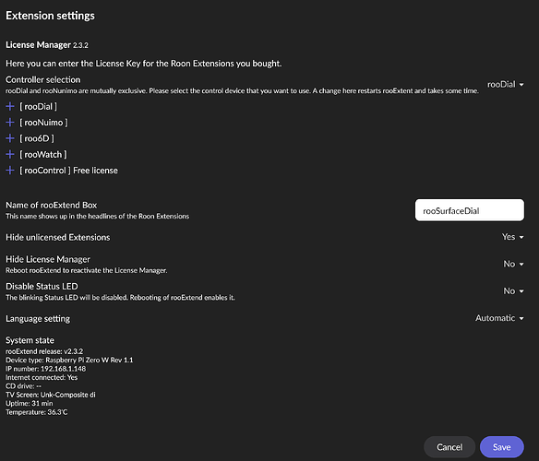Expand the roo6D section plus icon
The height and width of the screenshot is (461, 539).
point(10,138)
